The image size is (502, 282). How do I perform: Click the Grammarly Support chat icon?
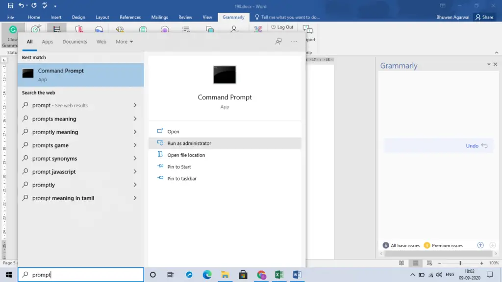click(308, 30)
